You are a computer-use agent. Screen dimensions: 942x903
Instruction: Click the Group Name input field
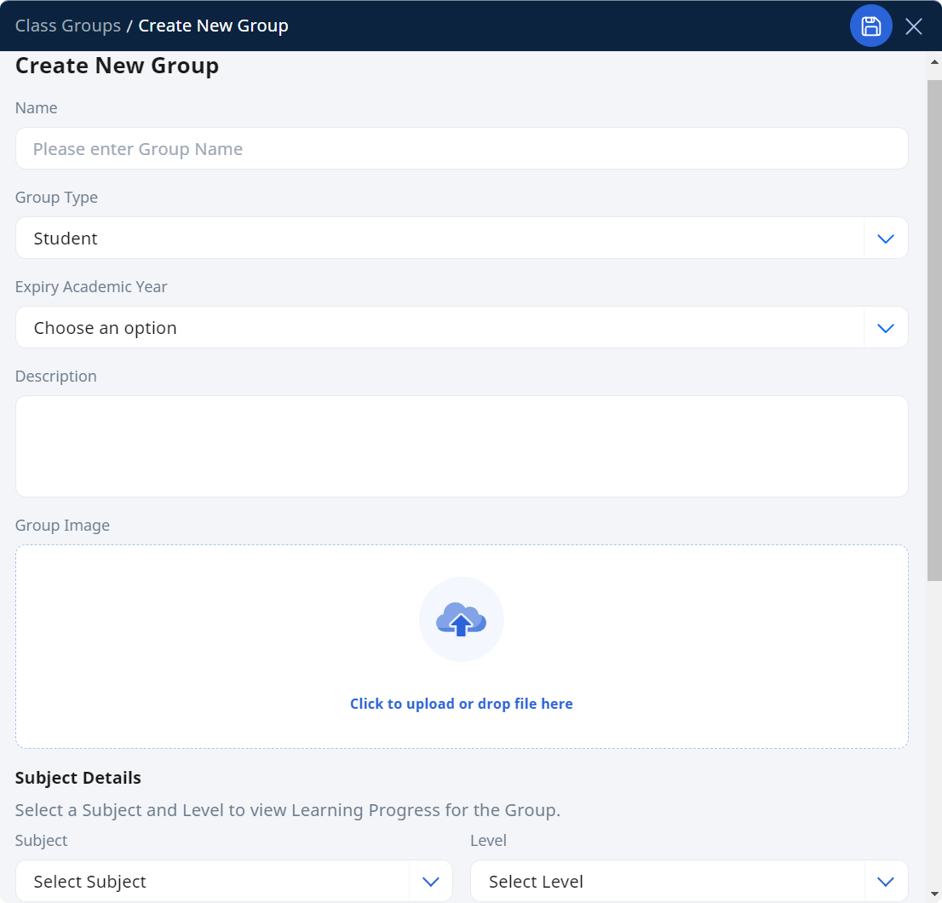pos(462,148)
